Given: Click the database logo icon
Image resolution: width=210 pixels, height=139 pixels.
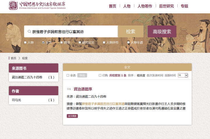Looking at the screenshot, I should coord(13,6).
